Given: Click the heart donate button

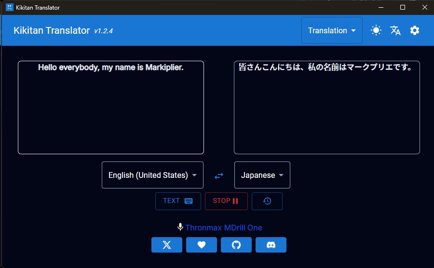Looking at the screenshot, I should [x=202, y=245].
